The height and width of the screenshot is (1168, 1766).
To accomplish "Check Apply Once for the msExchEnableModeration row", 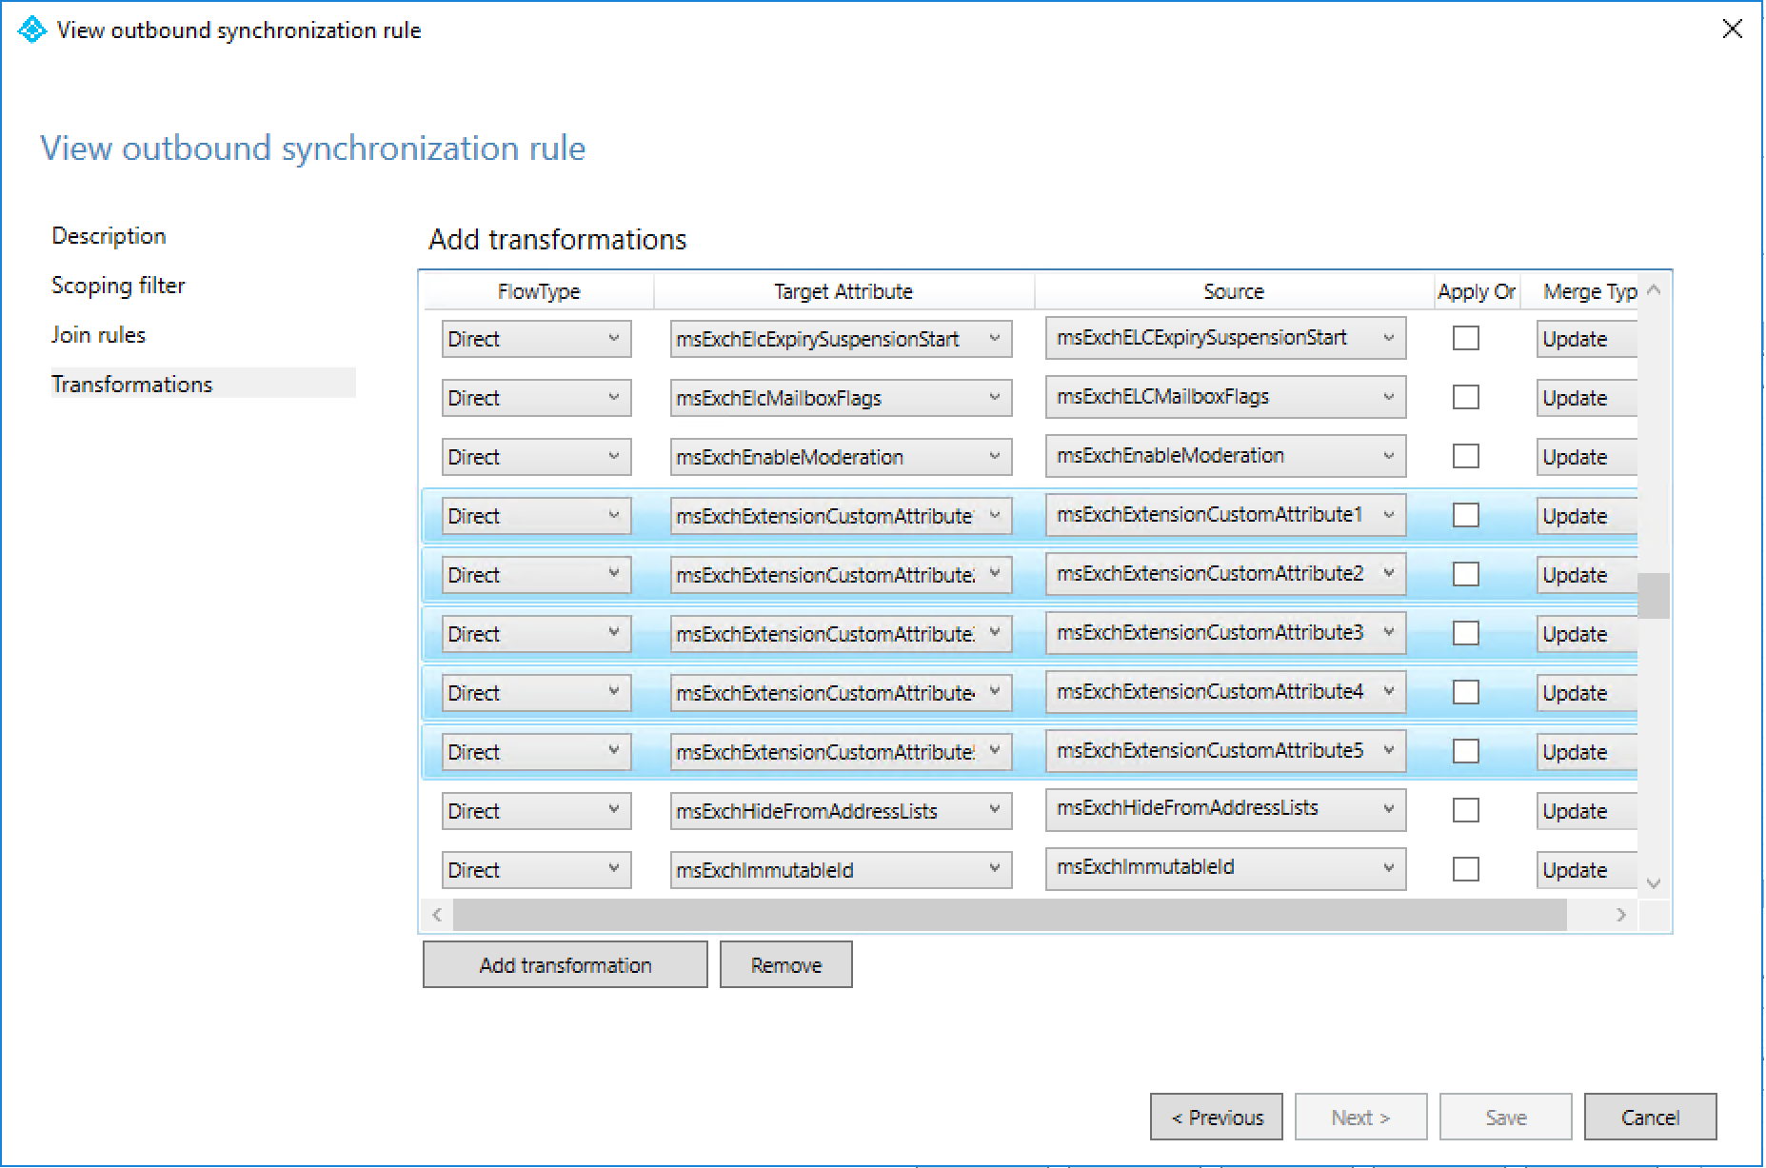I will (x=1465, y=456).
